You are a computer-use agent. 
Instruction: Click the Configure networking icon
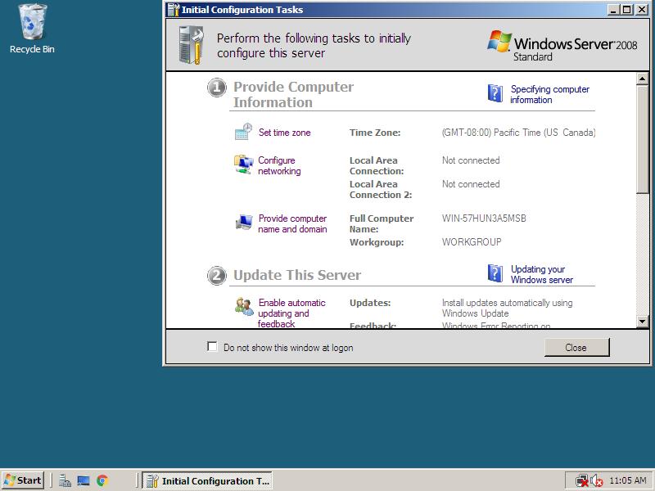[243, 164]
